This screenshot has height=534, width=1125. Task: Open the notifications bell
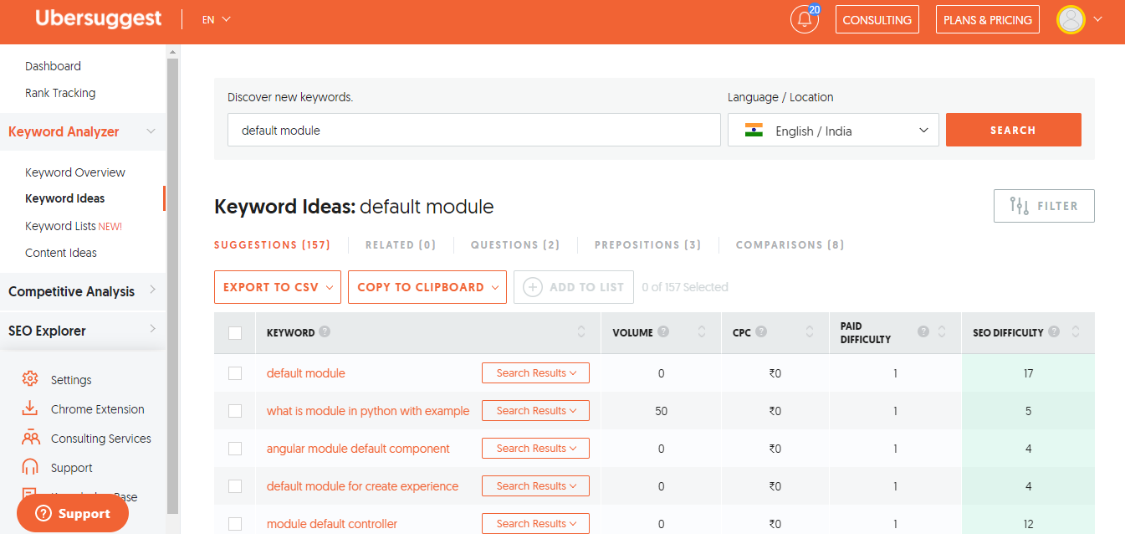803,19
